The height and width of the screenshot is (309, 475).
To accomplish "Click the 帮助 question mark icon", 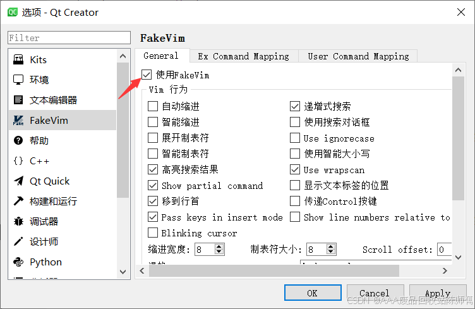I will (18, 140).
